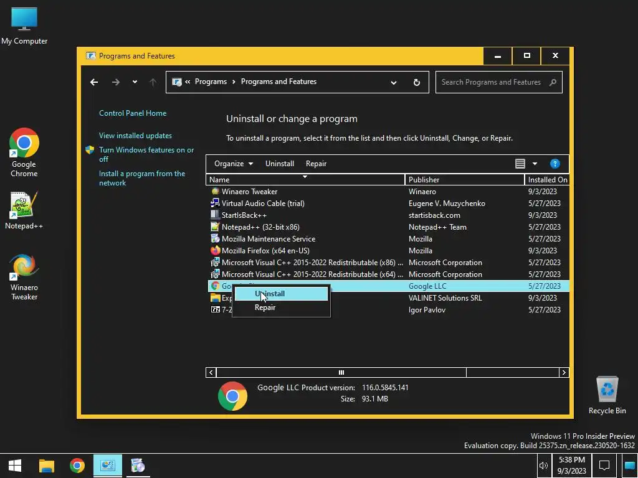This screenshot has width=638, height=478.
Task: Select Notepad++ (32-bit x86) entry
Action: point(388,227)
